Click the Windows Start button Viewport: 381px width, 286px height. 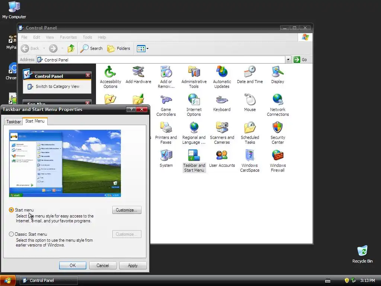click(x=8, y=280)
